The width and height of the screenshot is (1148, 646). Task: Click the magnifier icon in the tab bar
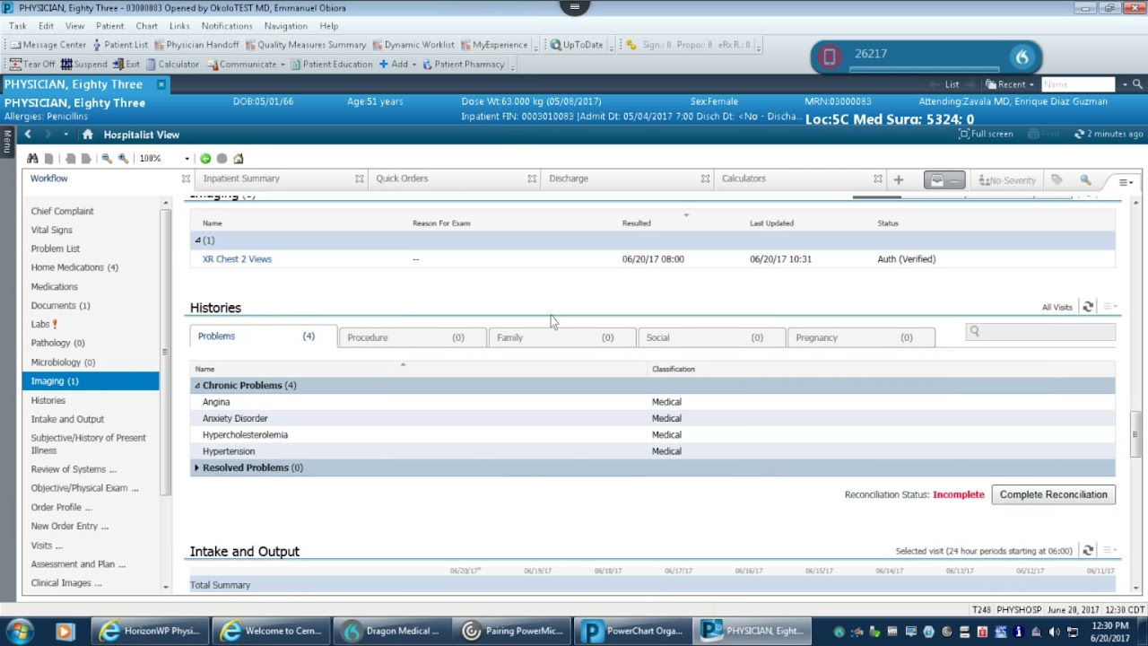[1085, 180]
